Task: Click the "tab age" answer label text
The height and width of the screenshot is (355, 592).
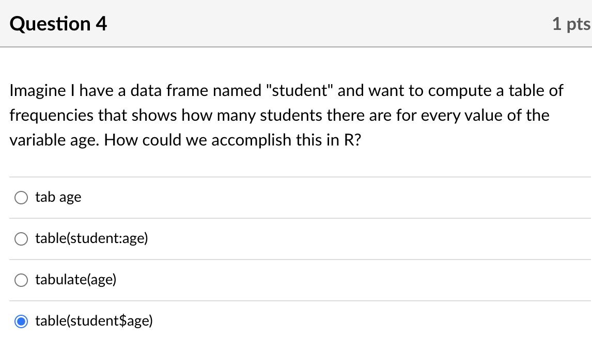Action: click(x=58, y=197)
